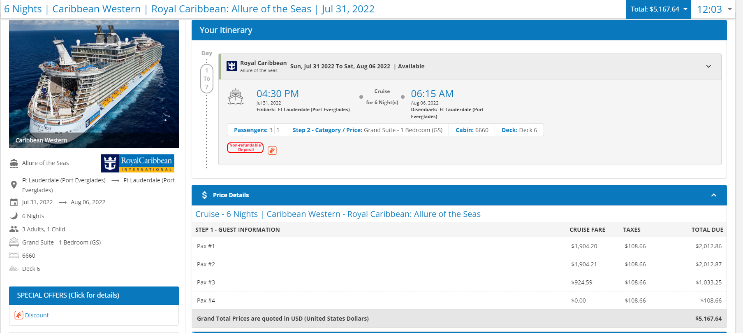The image size is (743, 333).
Task: Click the bed icon beside 6660
Action: coord(14,255)
